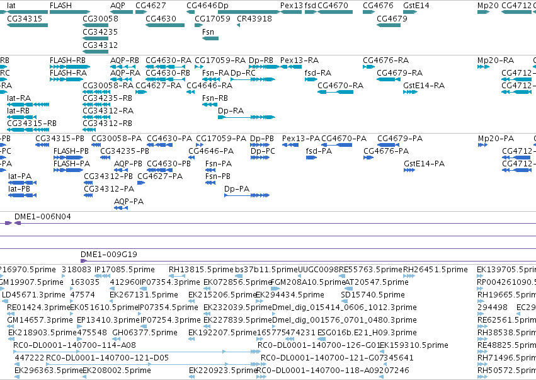
Task: Click the CG34315-PB protein label
Action: [59, 139]
